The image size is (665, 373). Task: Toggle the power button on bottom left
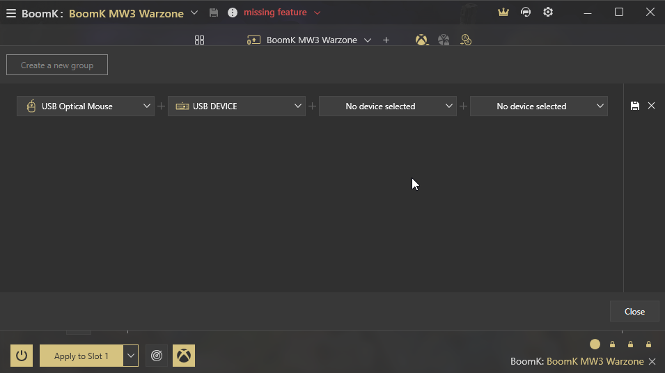pyautogui.click(x=22, y=356)
